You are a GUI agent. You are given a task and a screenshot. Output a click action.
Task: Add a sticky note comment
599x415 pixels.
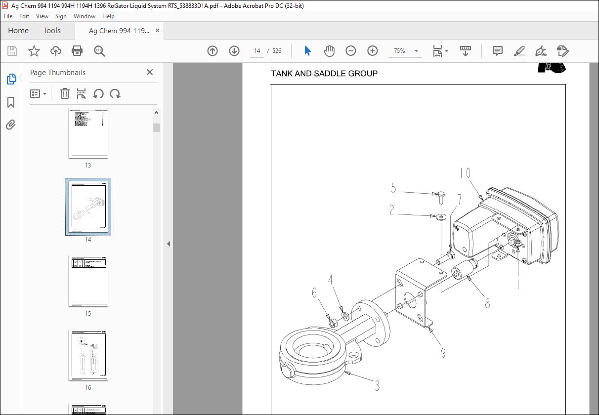(x=498, y=51)
